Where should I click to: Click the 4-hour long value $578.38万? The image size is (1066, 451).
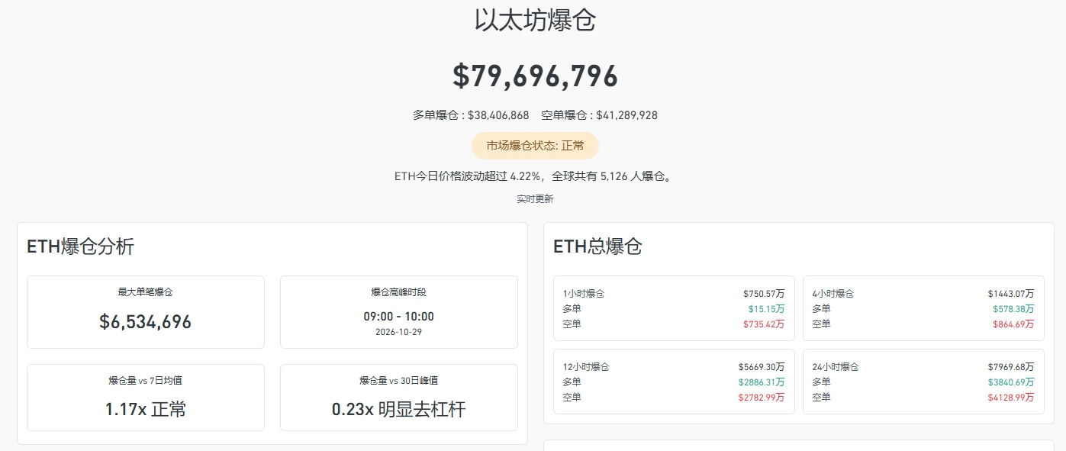(x=1013, y=309)
